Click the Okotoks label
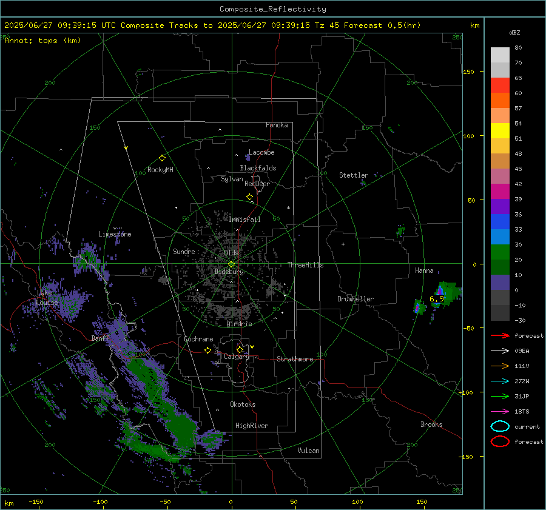The image size is (546, 510). [243, 404]
